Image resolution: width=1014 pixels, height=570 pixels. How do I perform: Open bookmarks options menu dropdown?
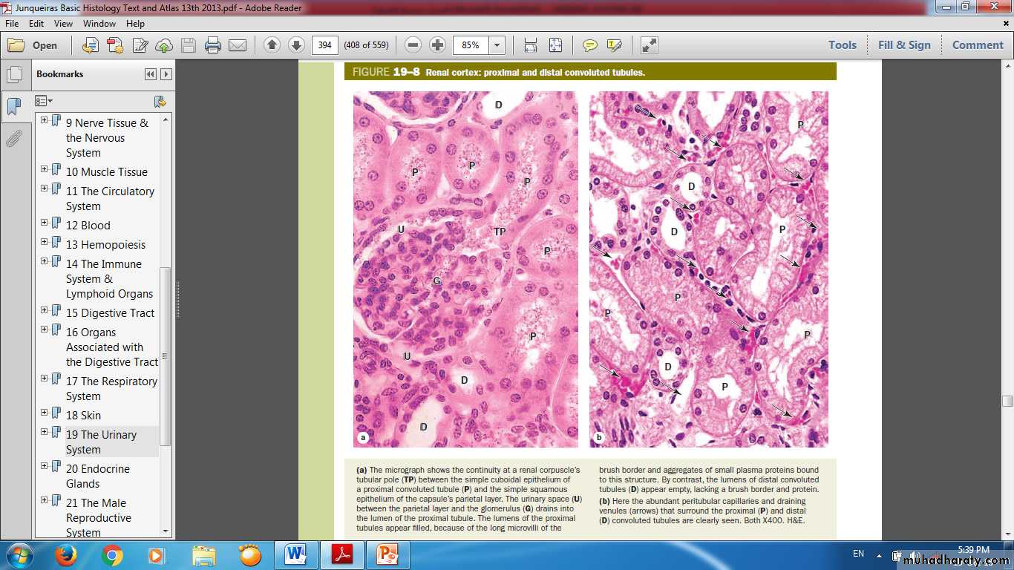coord(44,101)
